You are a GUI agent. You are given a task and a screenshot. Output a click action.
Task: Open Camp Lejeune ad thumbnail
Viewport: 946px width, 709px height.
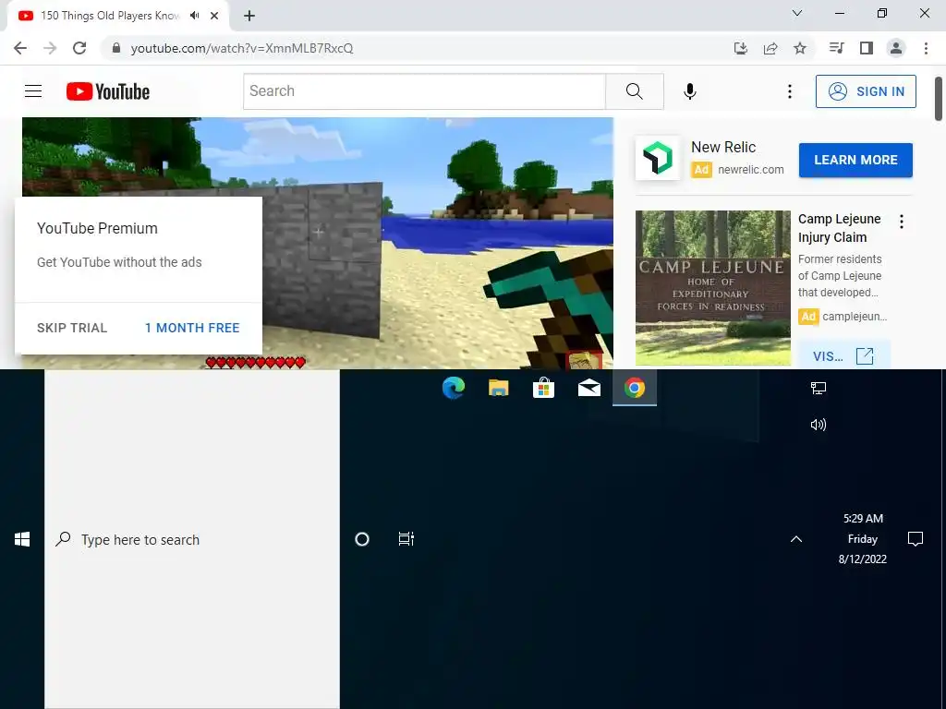tap(712, 288)
